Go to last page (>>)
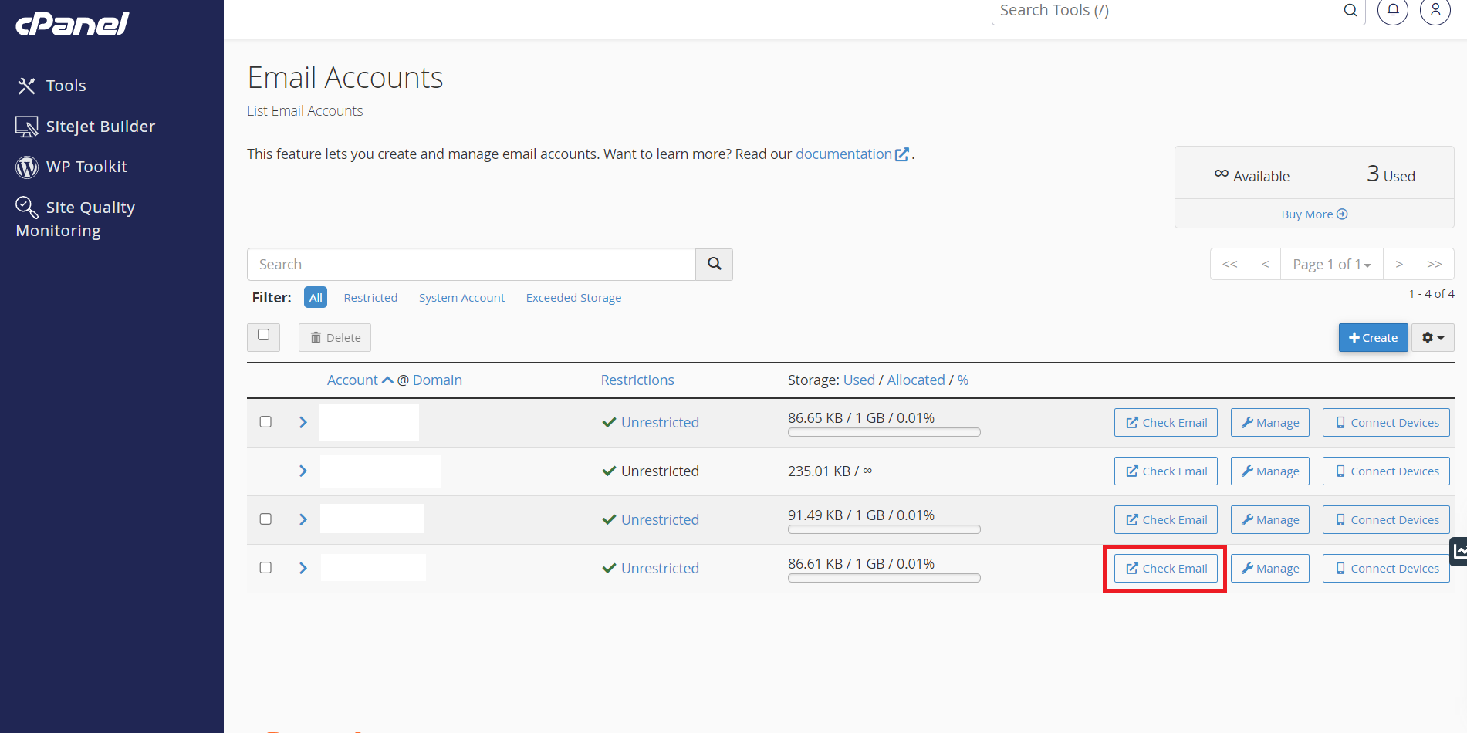The height and width of the screenshot is (733, 1467). 1435,264
